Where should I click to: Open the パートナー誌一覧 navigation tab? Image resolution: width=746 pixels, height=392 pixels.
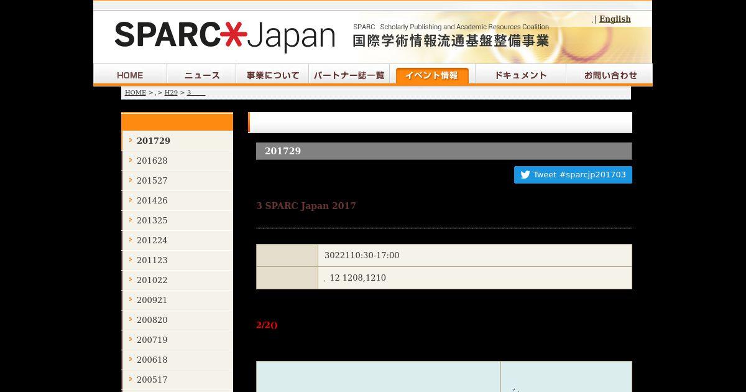click(349, 75)
